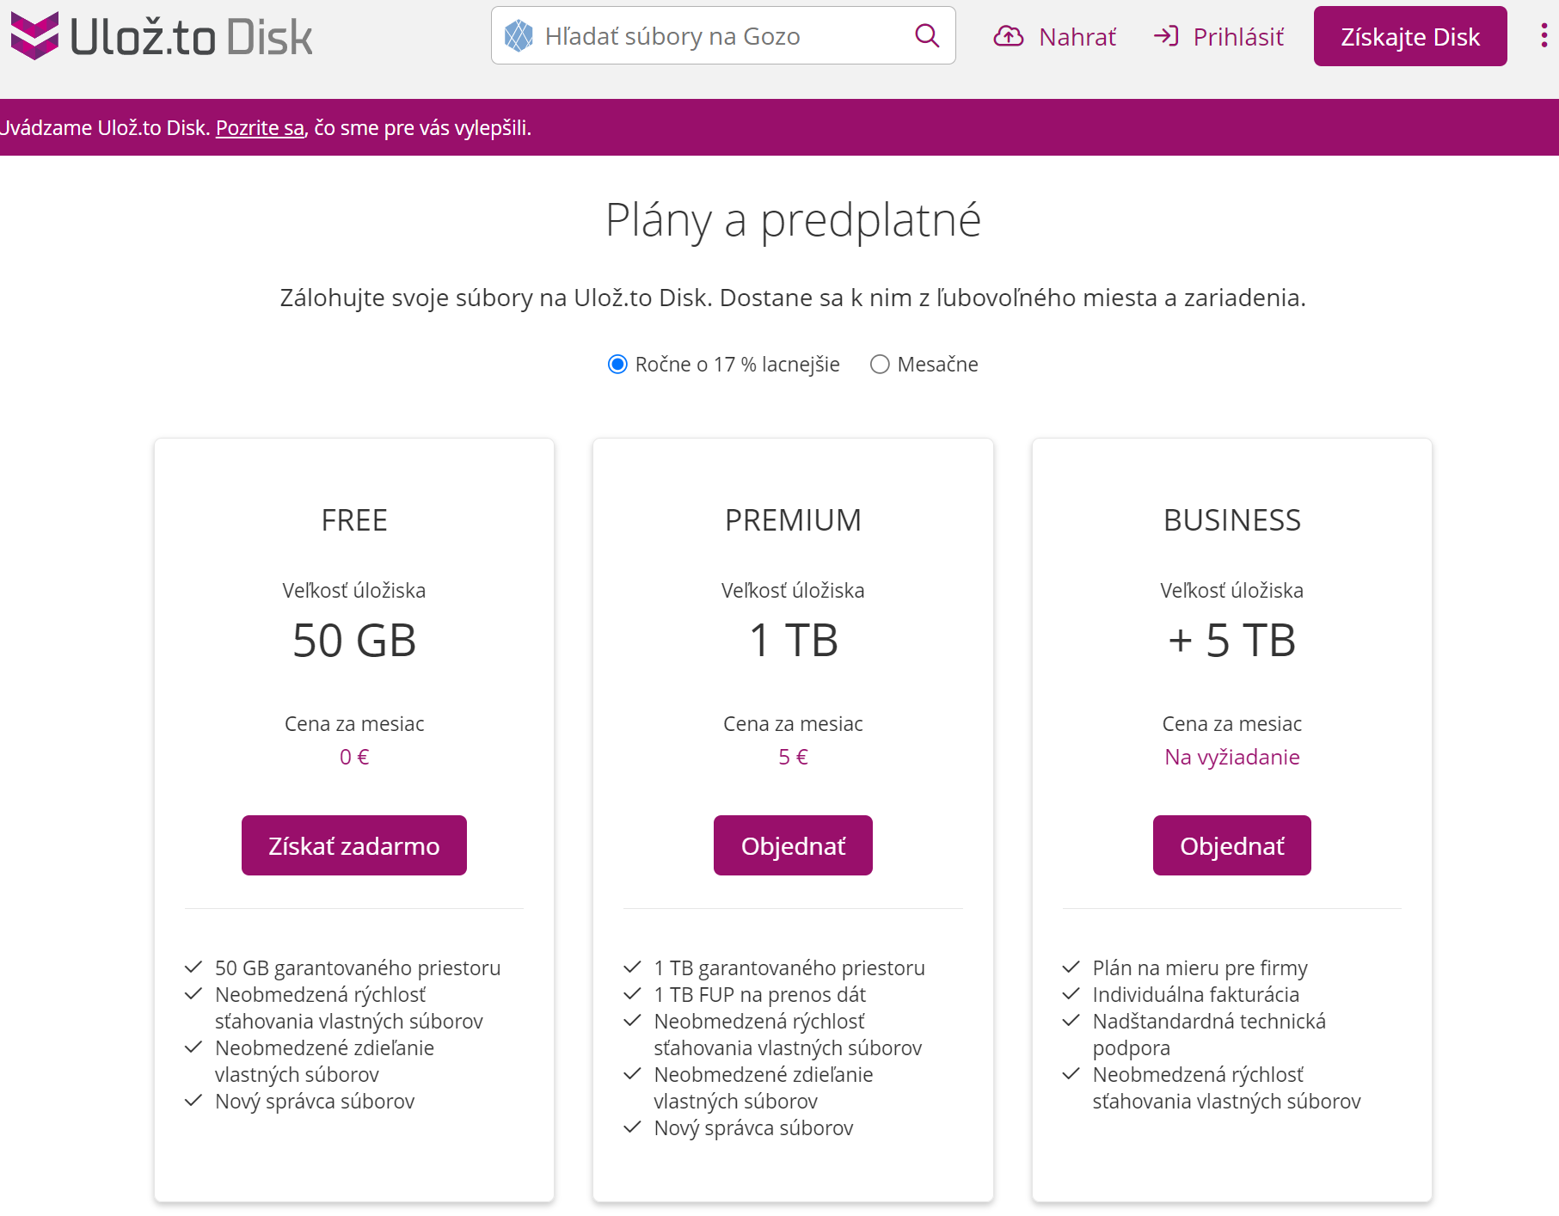The image size is (1559, 1216).
Task: Click the cloud upload icon
Action: (1009, 36)
